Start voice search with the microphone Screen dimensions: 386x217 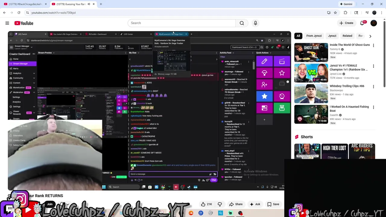coord(255,23)
